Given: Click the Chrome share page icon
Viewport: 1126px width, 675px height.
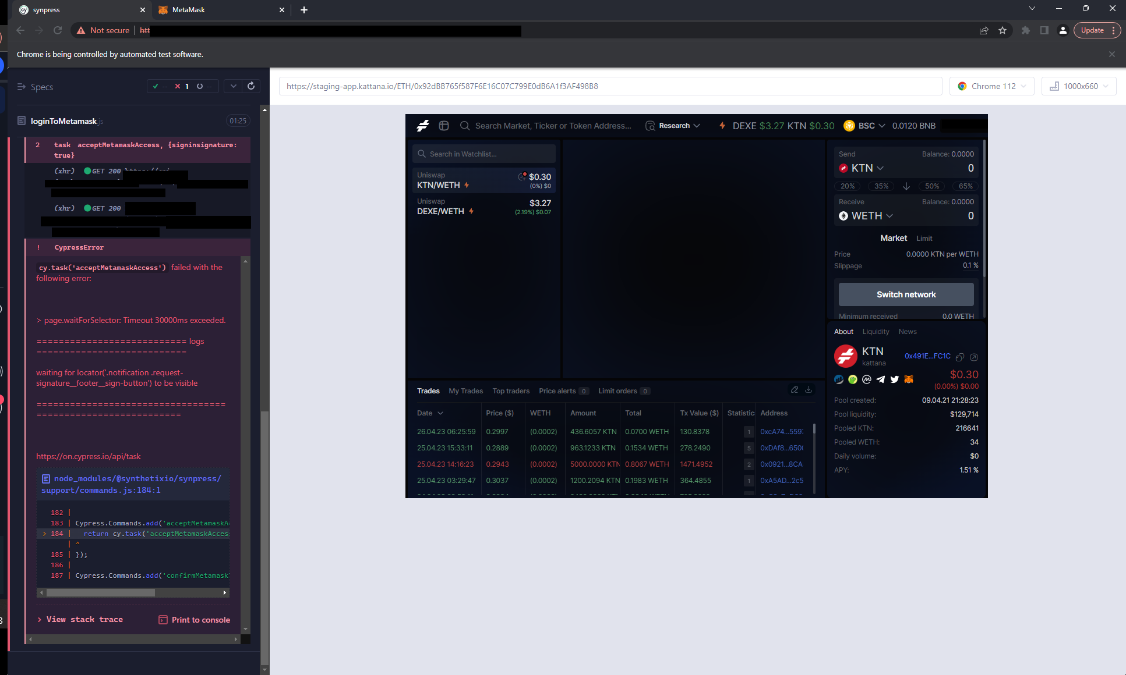Looking at the screenshot, I should coord(984,30).
